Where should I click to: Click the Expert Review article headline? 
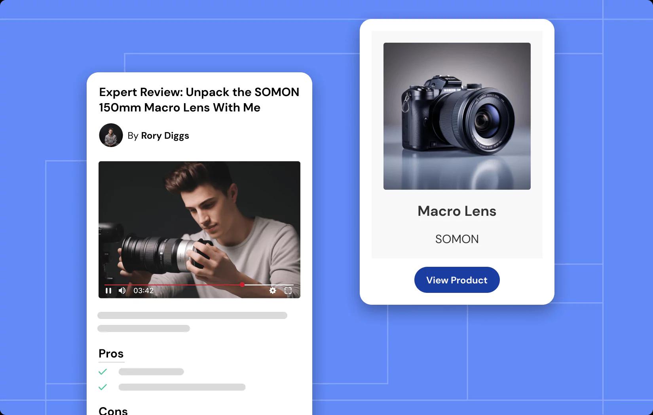(199, 100)
